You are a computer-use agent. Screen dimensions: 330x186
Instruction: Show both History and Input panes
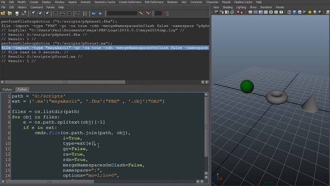[x=69, y=13]
